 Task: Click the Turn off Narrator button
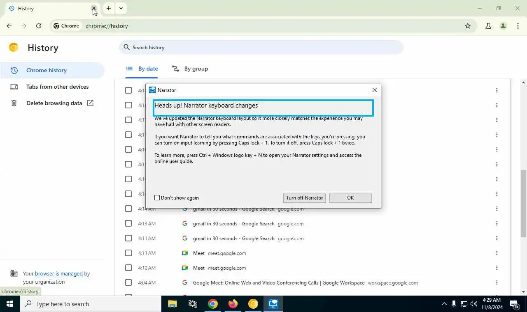tap(305, 198)
